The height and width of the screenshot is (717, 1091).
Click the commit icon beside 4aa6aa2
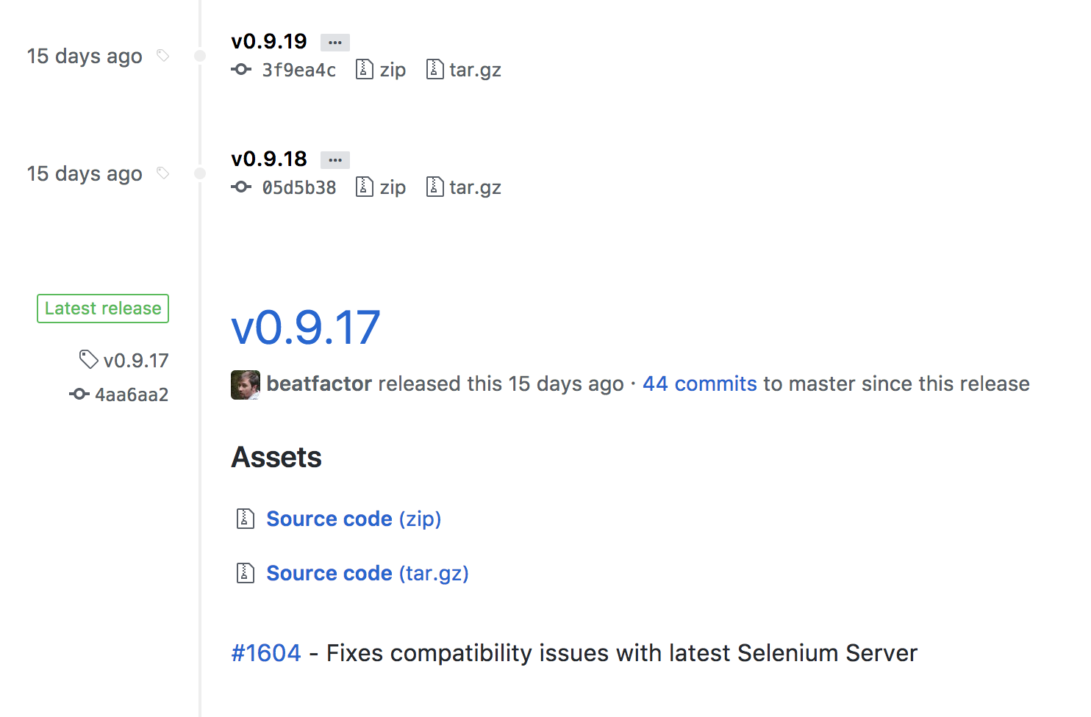[79, 394]
